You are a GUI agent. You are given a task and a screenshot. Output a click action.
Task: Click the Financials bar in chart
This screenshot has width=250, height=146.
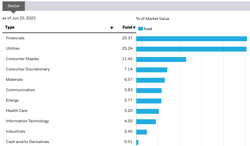[191, 39]
